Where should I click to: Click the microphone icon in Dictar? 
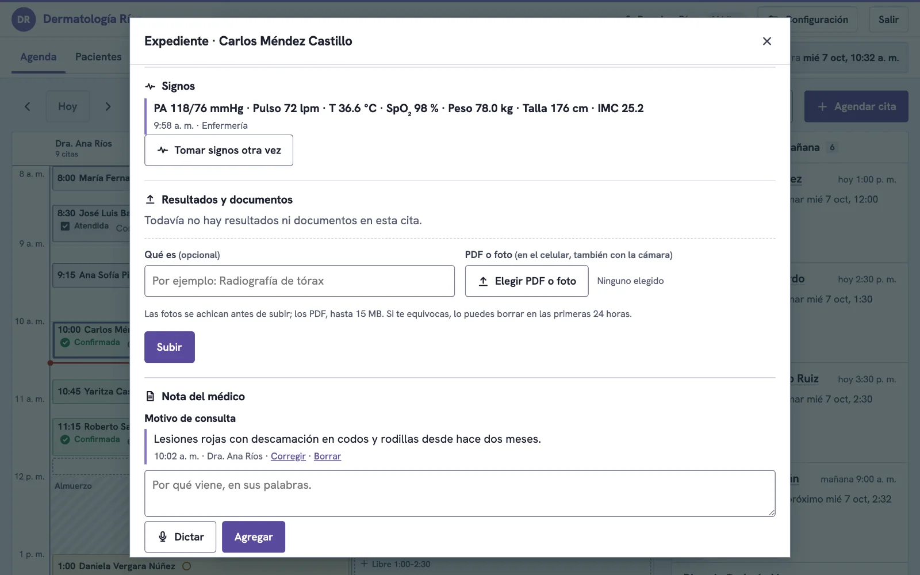[163, 537]
